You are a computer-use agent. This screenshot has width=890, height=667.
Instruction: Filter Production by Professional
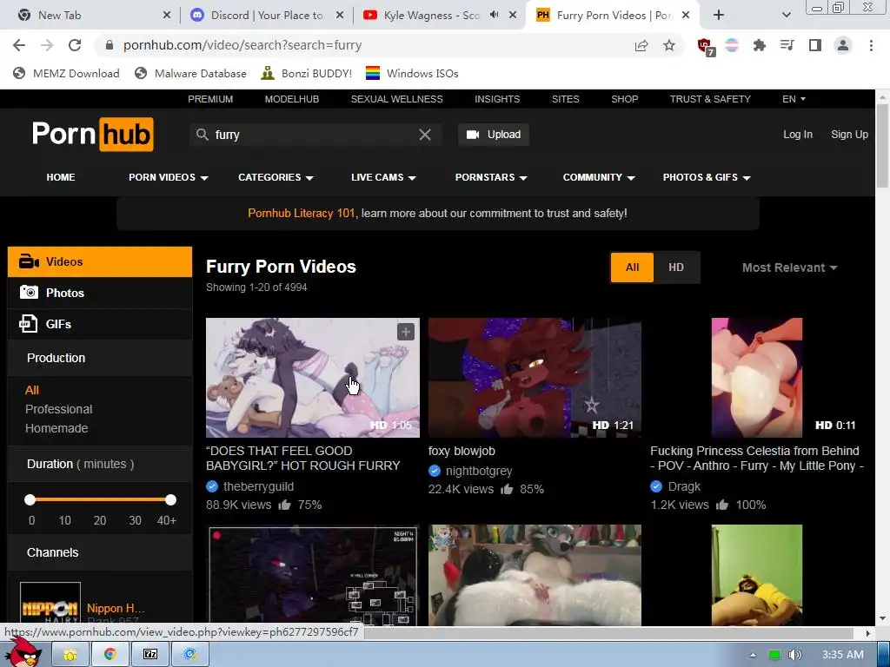click(58, 409)
